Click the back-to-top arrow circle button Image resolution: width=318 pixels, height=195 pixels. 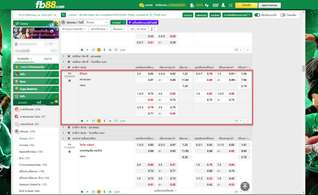(x=245, y=186)
